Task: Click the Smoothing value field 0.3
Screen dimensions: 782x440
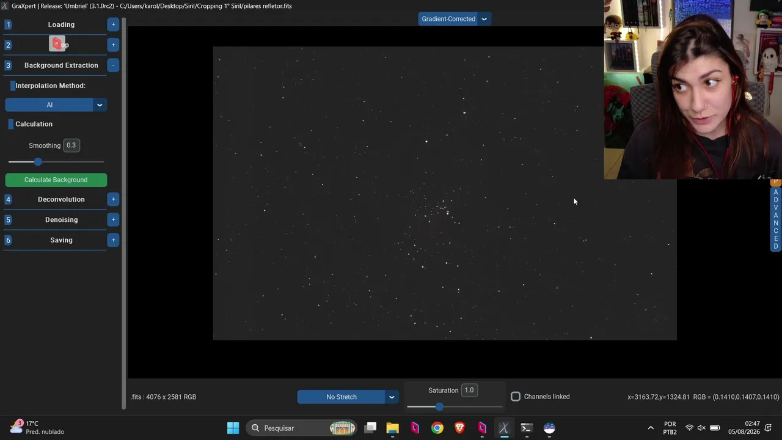Action: pos(71,145)
